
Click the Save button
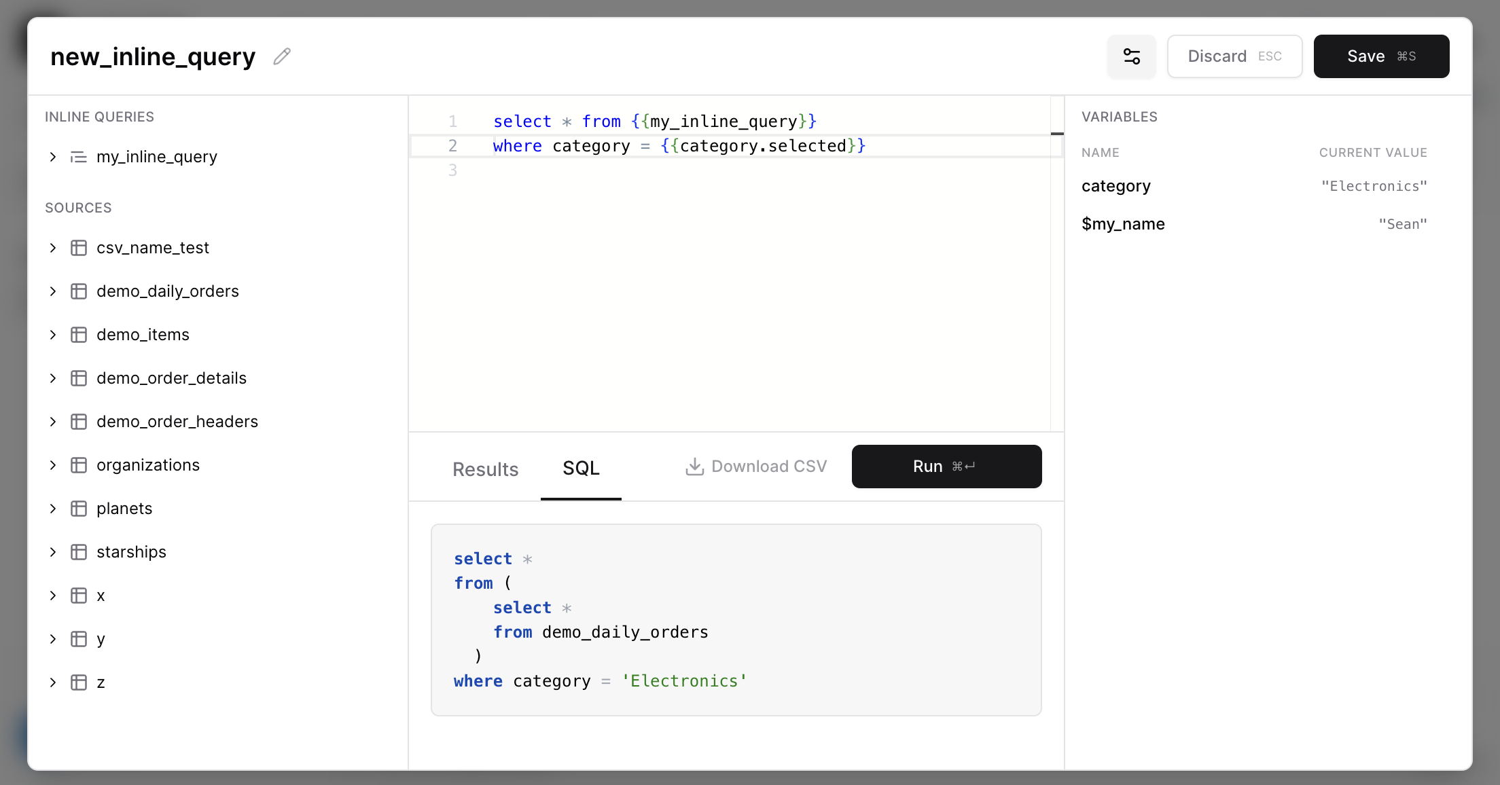tap(1380, 56)
